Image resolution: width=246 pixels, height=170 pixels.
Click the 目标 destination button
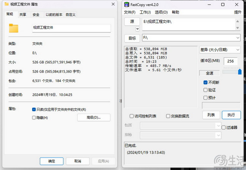[x=132, y=38]
